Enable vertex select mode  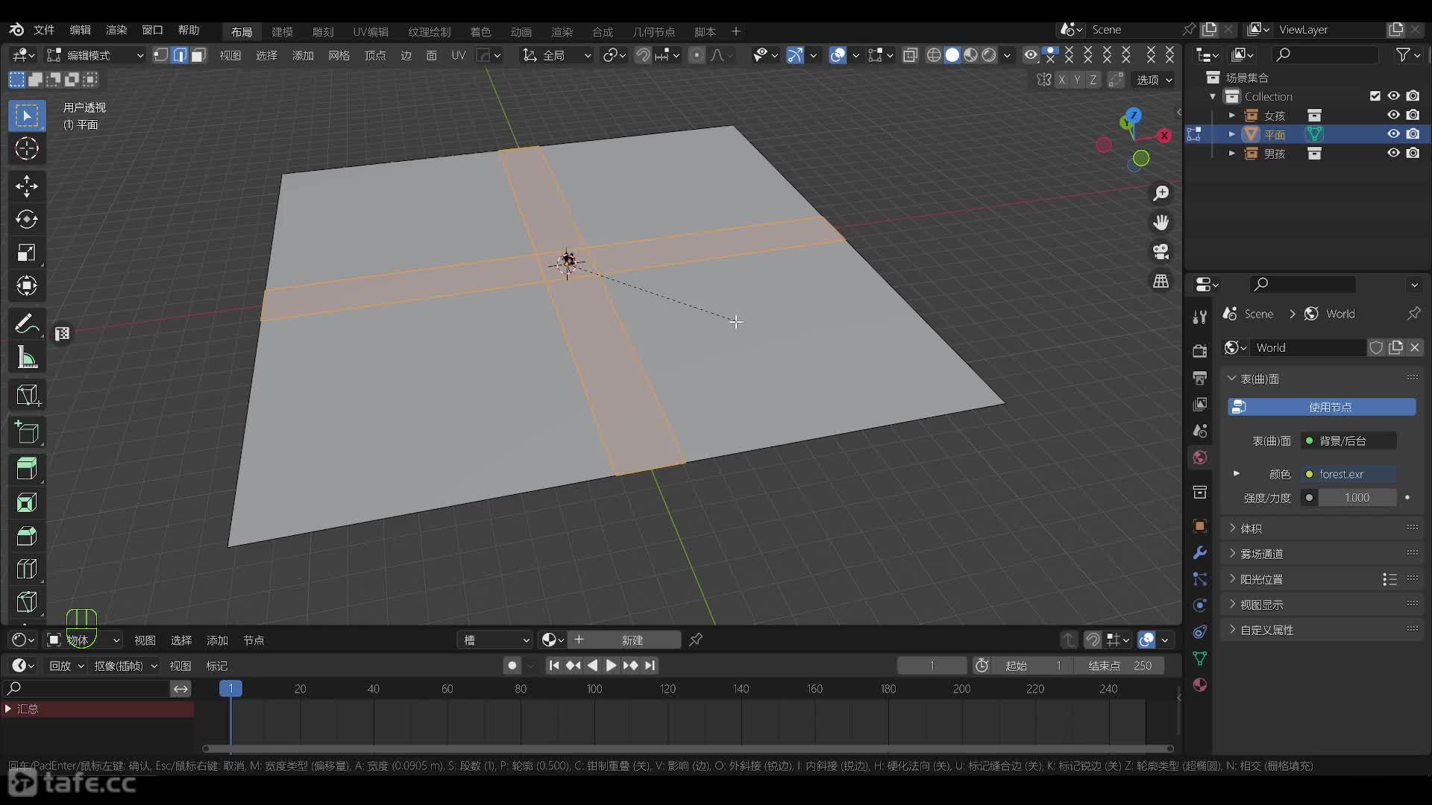tap(161, 55)
